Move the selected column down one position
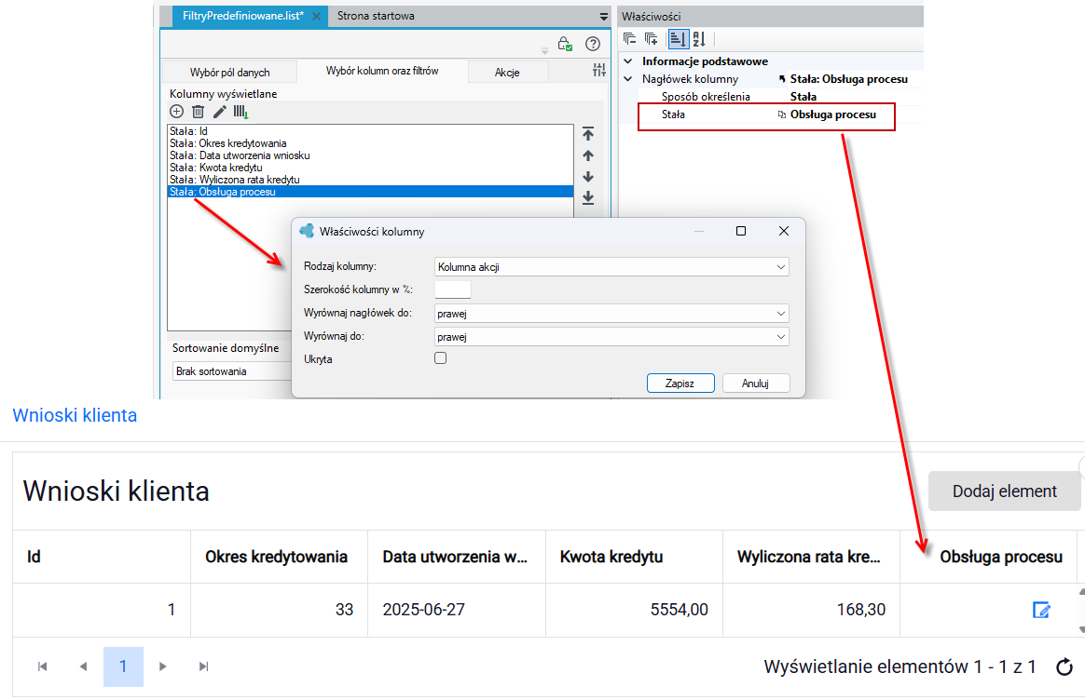Viewport: 1085px width, 700px height. point(588,177)
